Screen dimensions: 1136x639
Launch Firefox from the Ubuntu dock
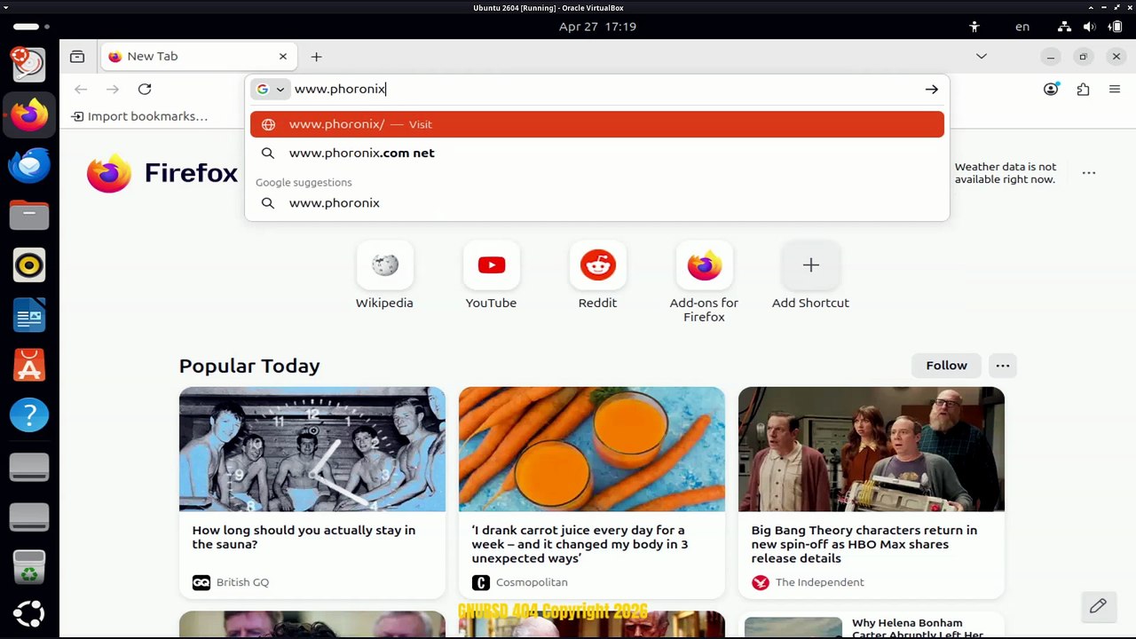[x=29, y=115]
